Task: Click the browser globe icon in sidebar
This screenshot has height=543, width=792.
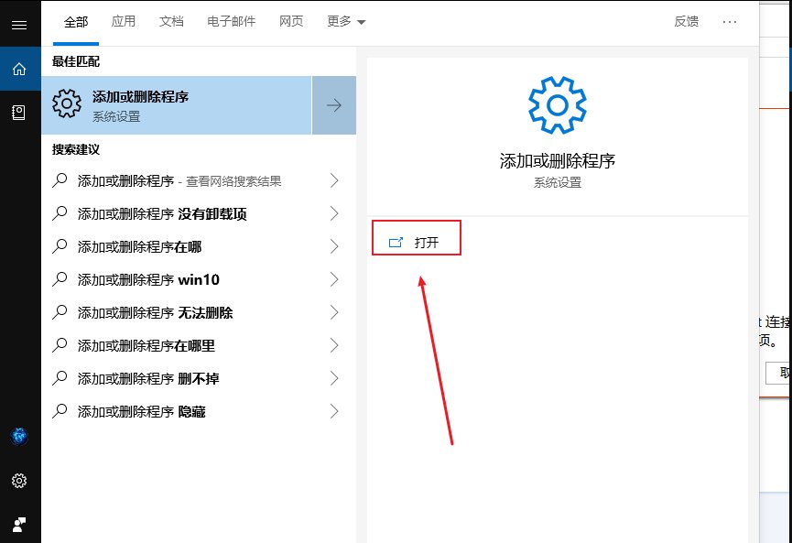Action: pyautogui.click(x=19, y=437)
